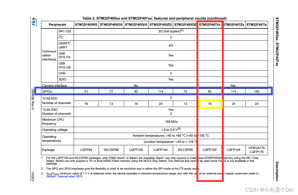
Task: Click the '3/2 (full duplex)' value
Action: pyautogui.click(x=171, y=31)
